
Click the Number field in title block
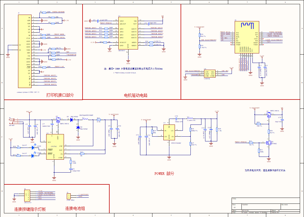(261, 206)
